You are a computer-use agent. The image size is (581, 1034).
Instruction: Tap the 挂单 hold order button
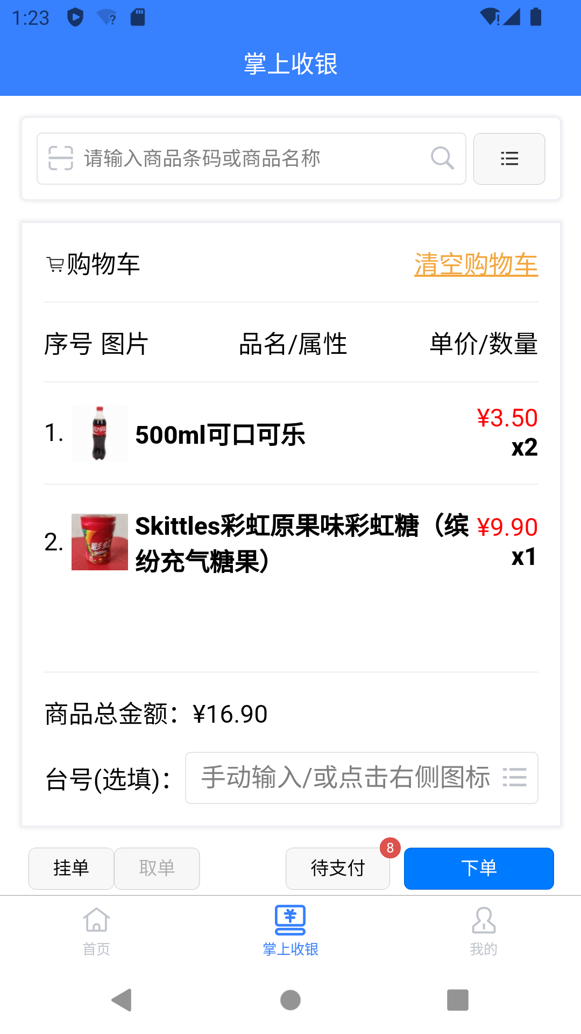tap(71, 868)
